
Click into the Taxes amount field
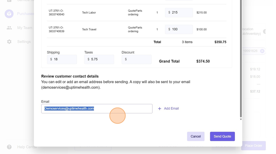point(102,59)
